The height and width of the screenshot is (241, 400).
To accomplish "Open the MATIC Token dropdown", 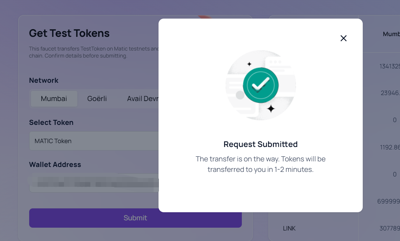I will [94, 141].
